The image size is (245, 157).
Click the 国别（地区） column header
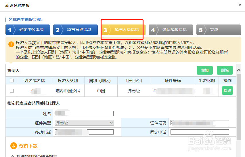pos(101,81)
